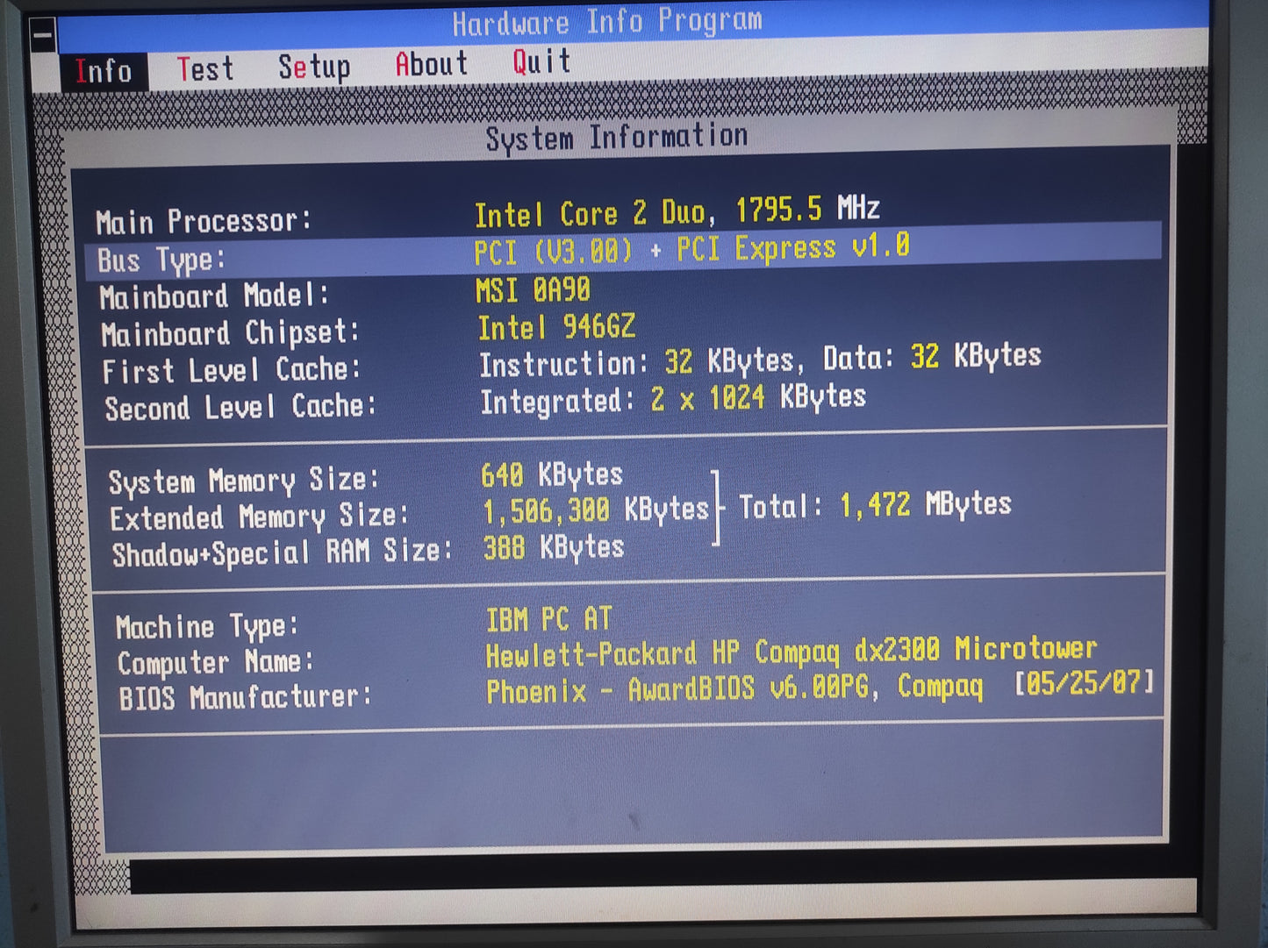This screenshot has width=1268, height=948.
Task: Open the Test menu
Action: pyautogui.click(x=205, y=68)
